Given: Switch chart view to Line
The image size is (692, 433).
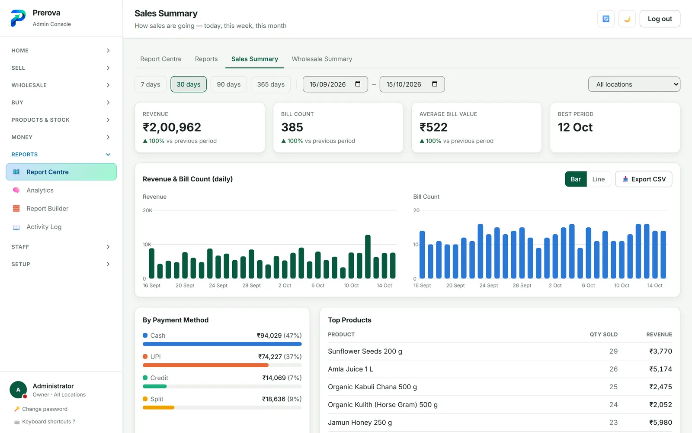Looking at the screenshot, I should click(599, 179).
